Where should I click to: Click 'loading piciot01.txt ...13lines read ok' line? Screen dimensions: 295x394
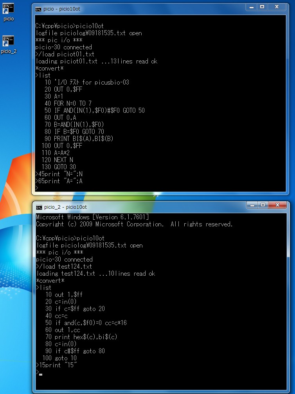[96, 61]
